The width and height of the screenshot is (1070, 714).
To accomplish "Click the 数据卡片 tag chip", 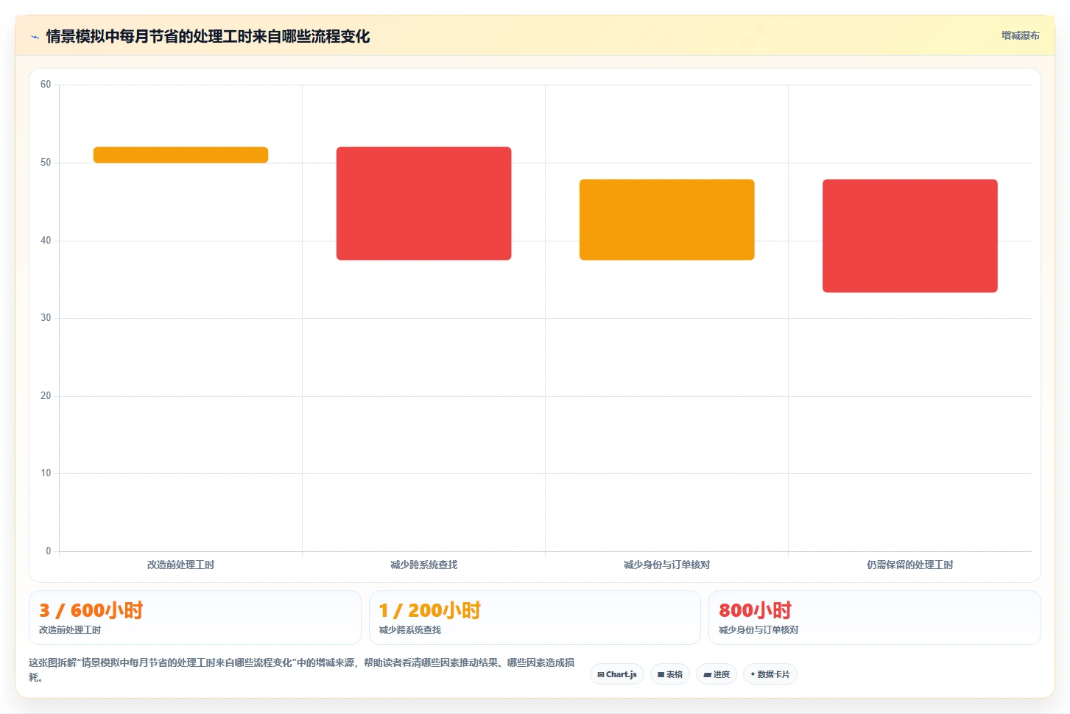I will [770, 674].
